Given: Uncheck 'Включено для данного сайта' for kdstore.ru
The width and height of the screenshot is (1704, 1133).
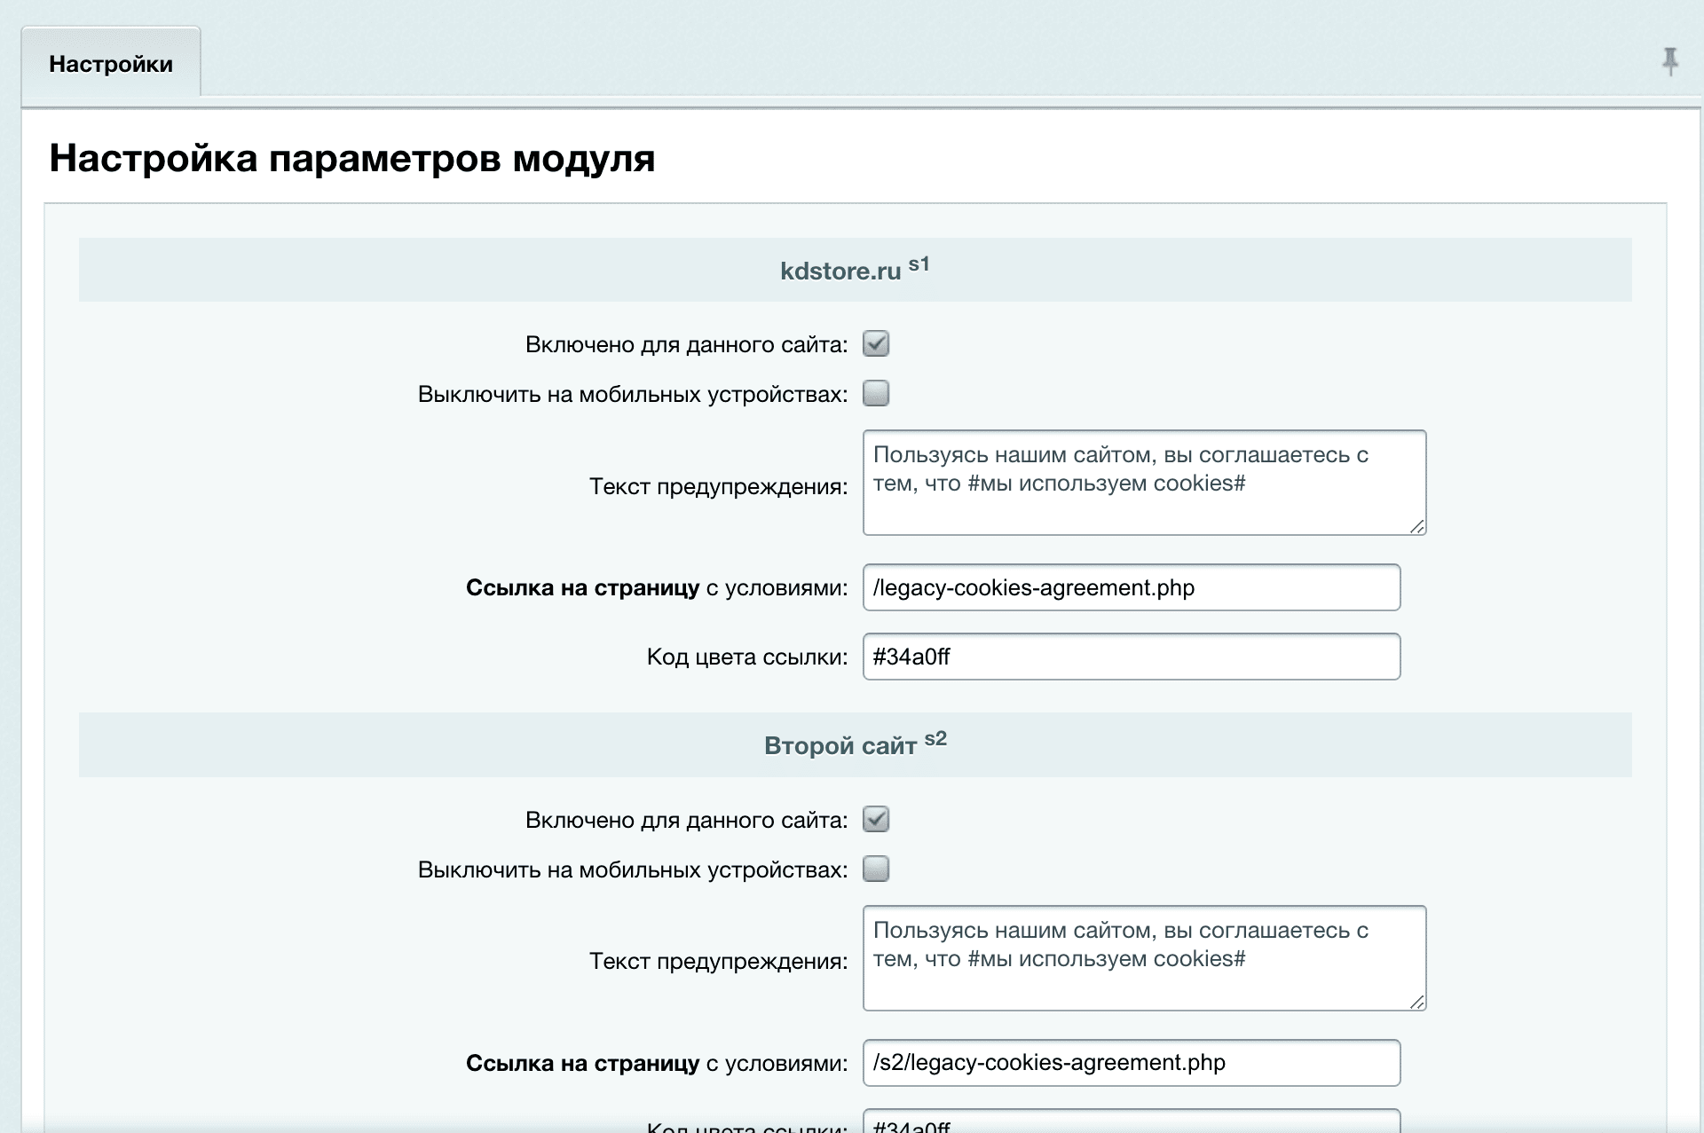Looking at the screenshot, I should (x=876, y=343).
